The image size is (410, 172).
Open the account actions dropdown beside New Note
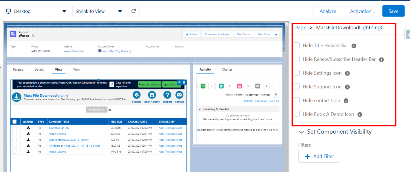point(276,35)
